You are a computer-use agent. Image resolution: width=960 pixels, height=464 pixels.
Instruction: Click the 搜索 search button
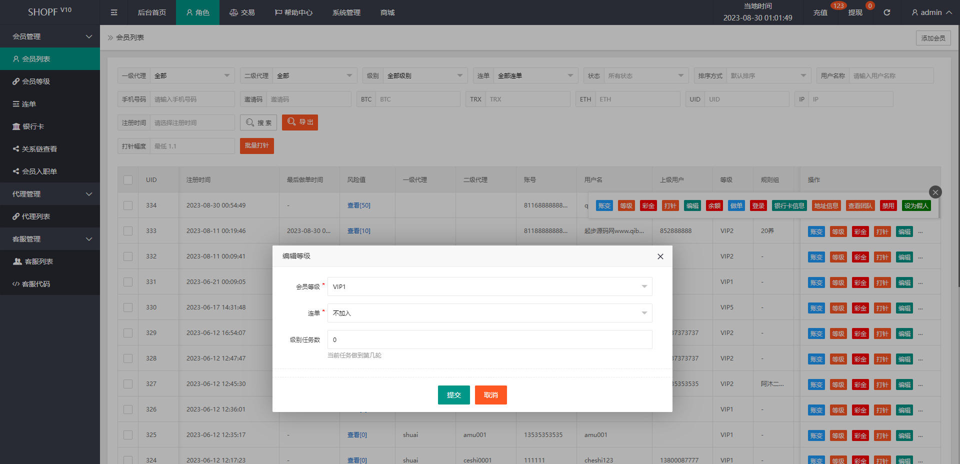pos(258,122)
